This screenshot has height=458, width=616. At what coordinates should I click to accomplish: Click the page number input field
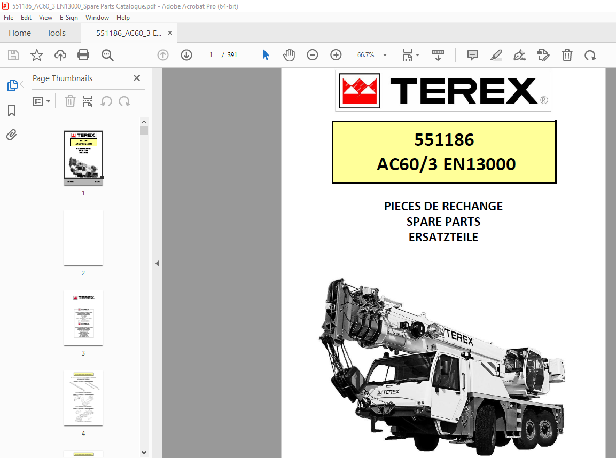[211, 55]
